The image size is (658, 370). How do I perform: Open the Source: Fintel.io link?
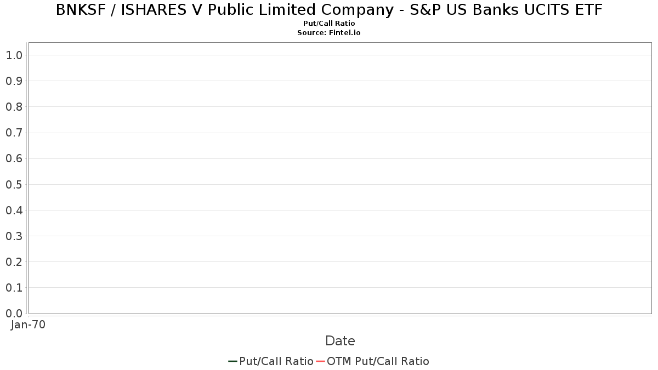(x=329, y=33)
